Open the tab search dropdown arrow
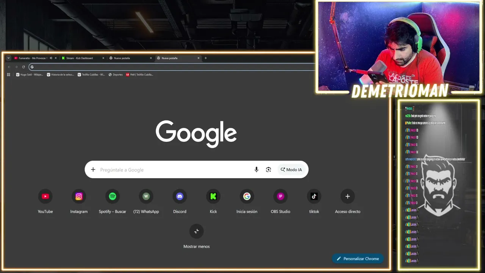Screen dimensions: 485x273 coord(8,58)
